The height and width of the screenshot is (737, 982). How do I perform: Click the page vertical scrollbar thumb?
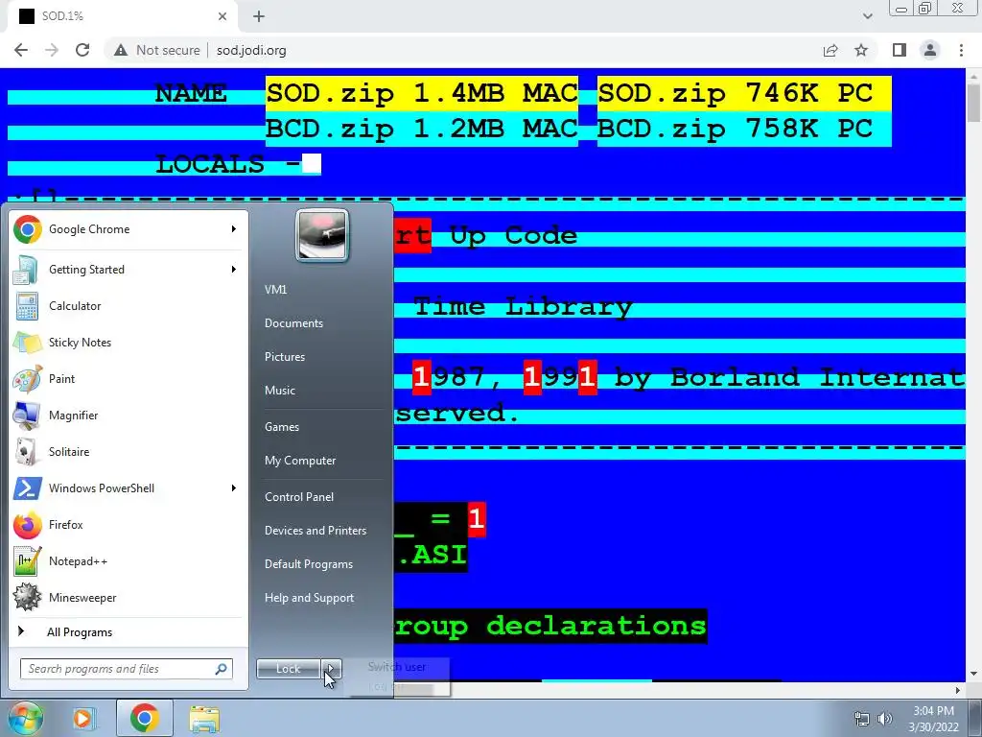(974, 102)
